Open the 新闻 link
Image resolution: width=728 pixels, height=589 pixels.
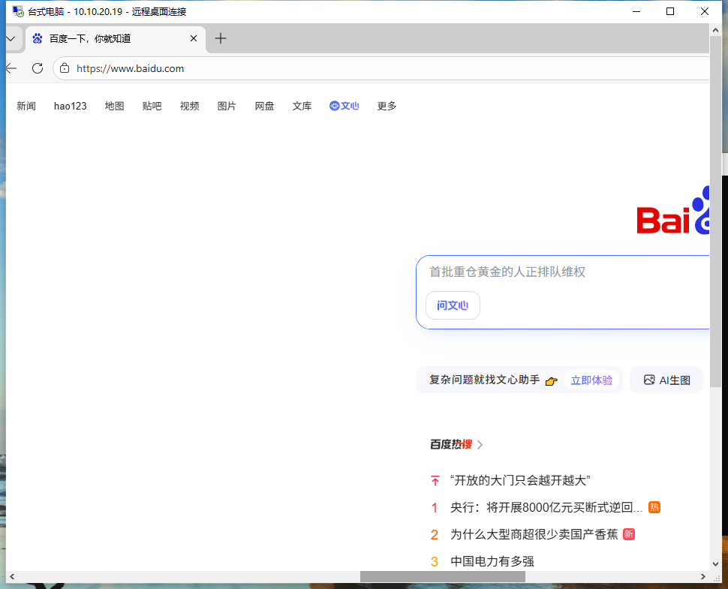pyautogui.click(x=26, y=107)
